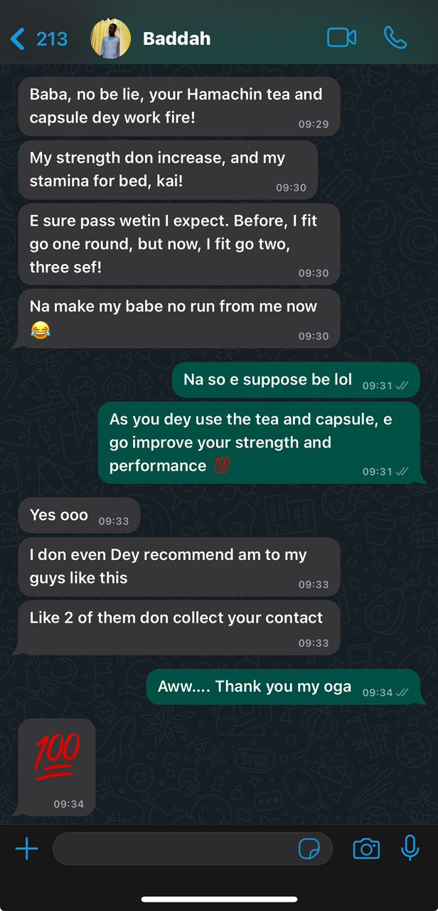Select the 'Yes ooo' message bubble

point(79,516)
